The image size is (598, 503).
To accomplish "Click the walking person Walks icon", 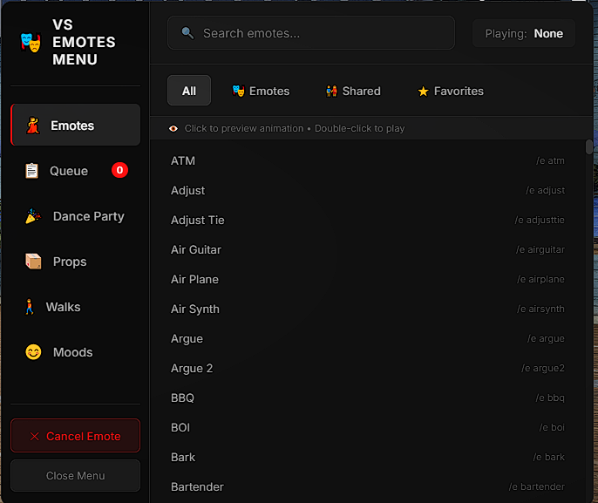I will point(30,307).
